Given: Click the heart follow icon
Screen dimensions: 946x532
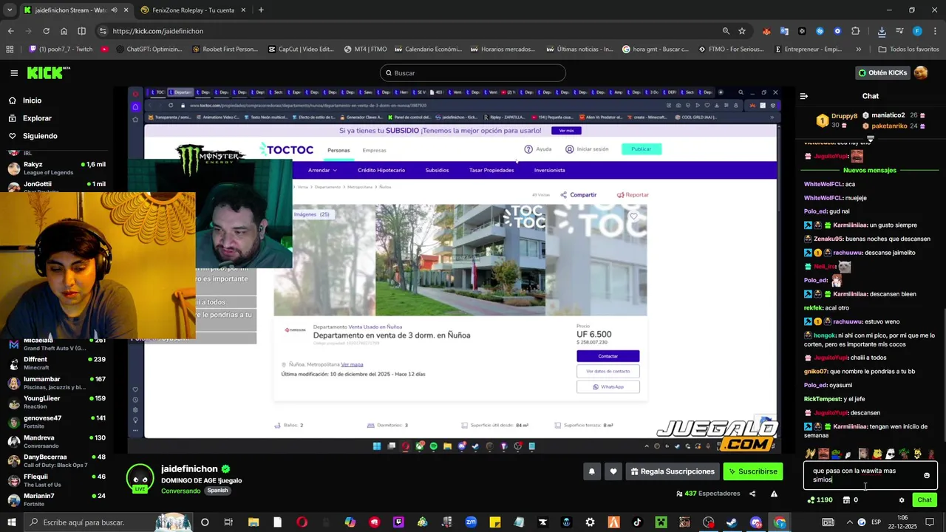Looking at the screenshot, I should pyautogui.click(x=613, y=471).
